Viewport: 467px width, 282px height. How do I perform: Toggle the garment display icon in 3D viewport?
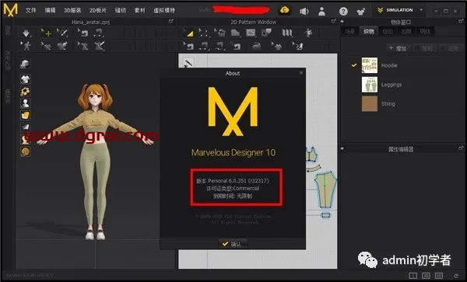pyautogui.click(x=26, y=79)
